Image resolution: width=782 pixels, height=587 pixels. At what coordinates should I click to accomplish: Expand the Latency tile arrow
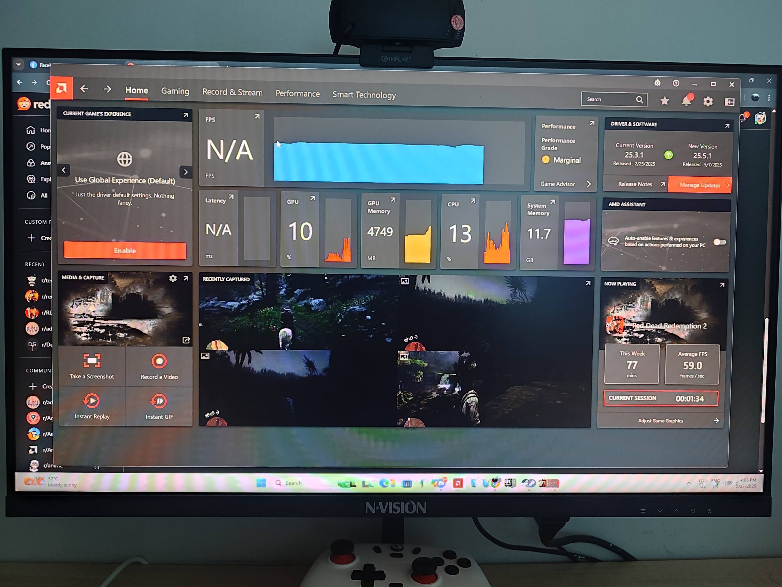click(x=231, y=197)
